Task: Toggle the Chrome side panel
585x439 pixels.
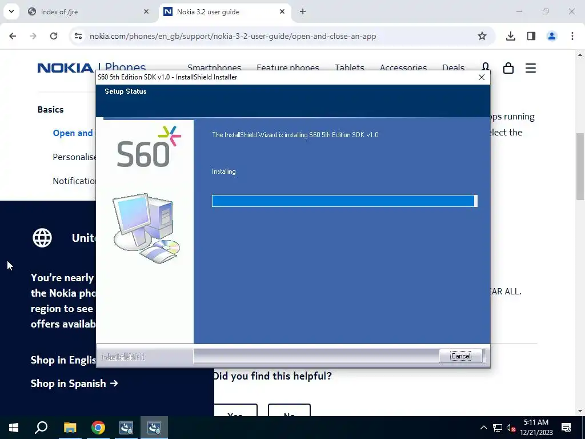Action: click(x=531, y=36)
